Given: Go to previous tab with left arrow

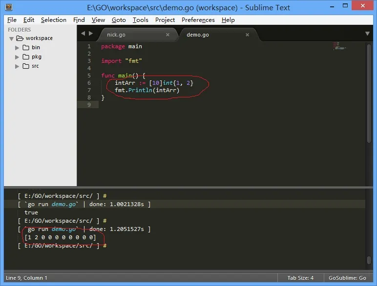Looking at the screenshot, I should tap(83, 33).
